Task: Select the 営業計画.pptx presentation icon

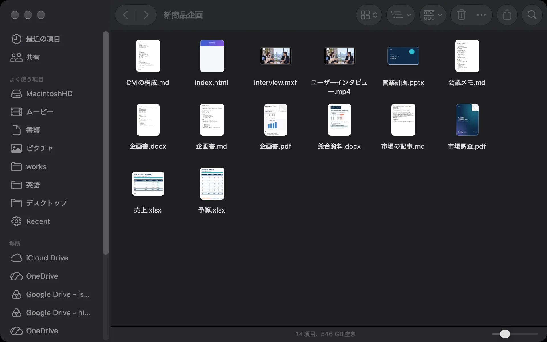Action: (403, 56)
